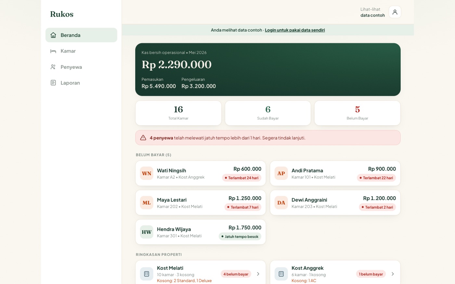The image size is (455, 284).
Task: Open Laporan in the sidebar
Action: [81, 83]
